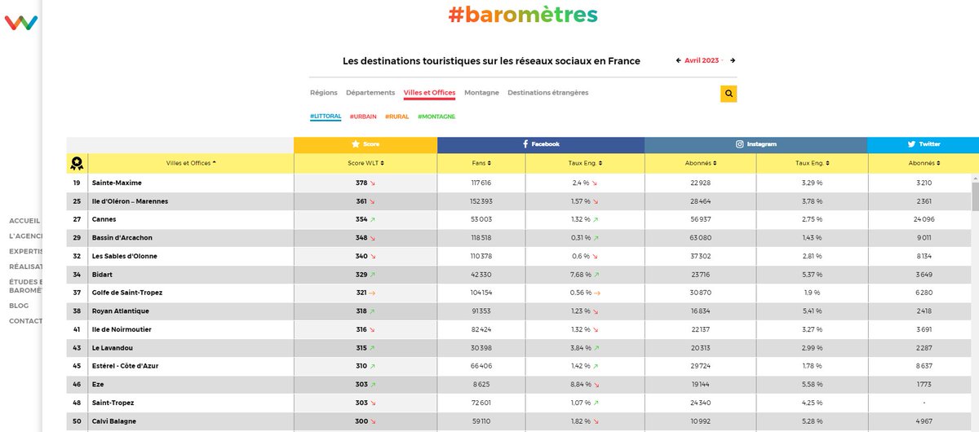Viewport: 979px width, 432px height.
Task: Click Sainte-Maxime score 378
Action: pyautogui.click(x=361, y=183)
